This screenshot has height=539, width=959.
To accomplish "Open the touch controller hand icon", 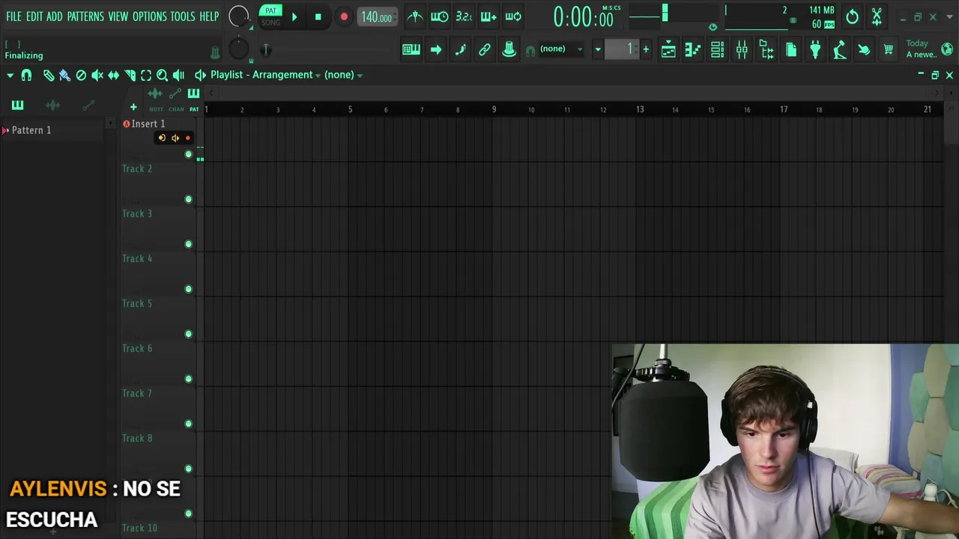I will pos(864,49).
